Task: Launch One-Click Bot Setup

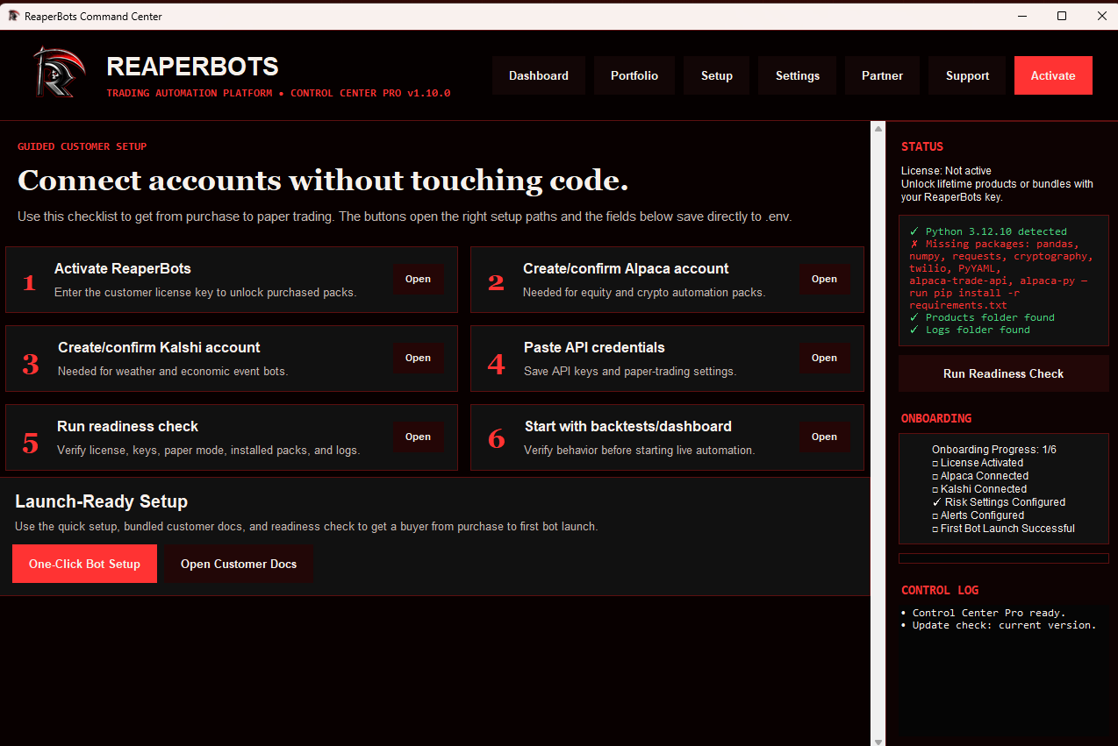Action: (84, 564)
